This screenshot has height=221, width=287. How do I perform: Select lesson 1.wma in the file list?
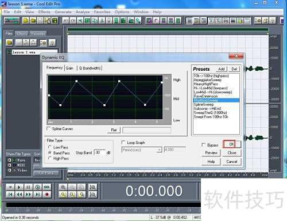pos(32,52)
